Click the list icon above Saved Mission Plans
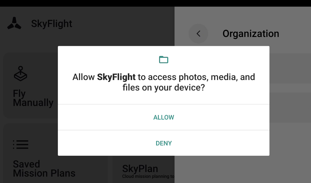The image size is (311, 183). pos(21,145)
